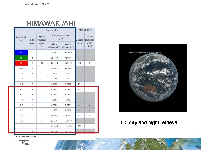This screenshot has height=150, width=201.
Task: Click the 11.2 wave length cell
Action: (21, 121)
